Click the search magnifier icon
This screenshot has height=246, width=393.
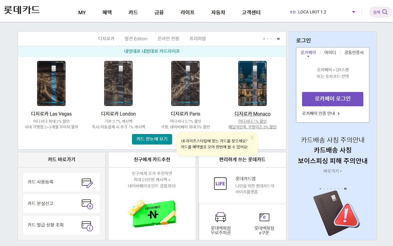pyautogui.click(x=385, y=12)
